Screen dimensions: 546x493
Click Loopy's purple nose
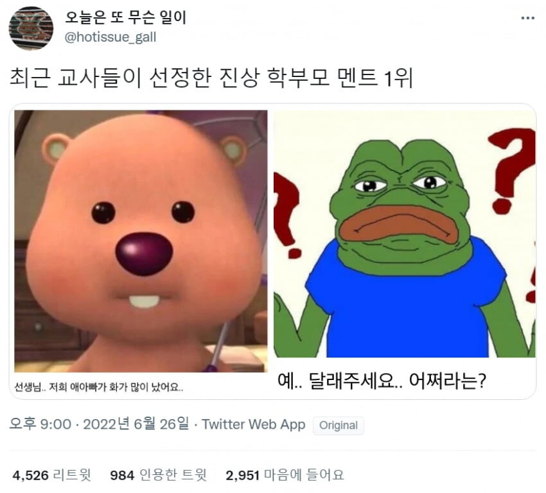pyautogui.click(x=144, y=254)
